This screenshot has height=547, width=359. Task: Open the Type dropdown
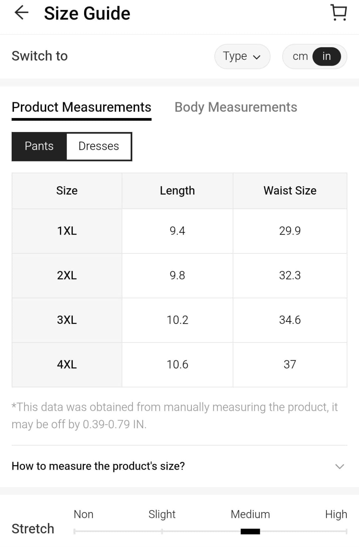click(242, 56)
